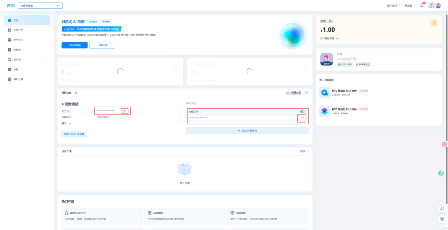Click the RTC 加油包 25 万分钟 package icon

[x=324, y=111]
